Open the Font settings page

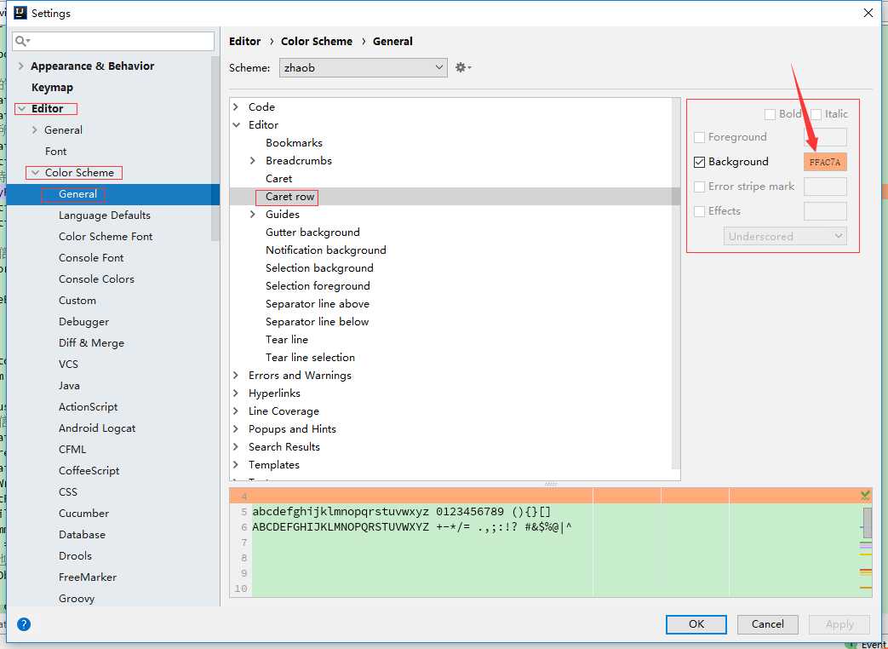click(55, 152)
